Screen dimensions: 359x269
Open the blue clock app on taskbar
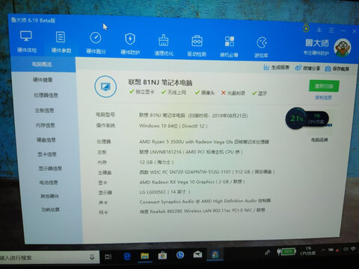[x=180, y=255]
